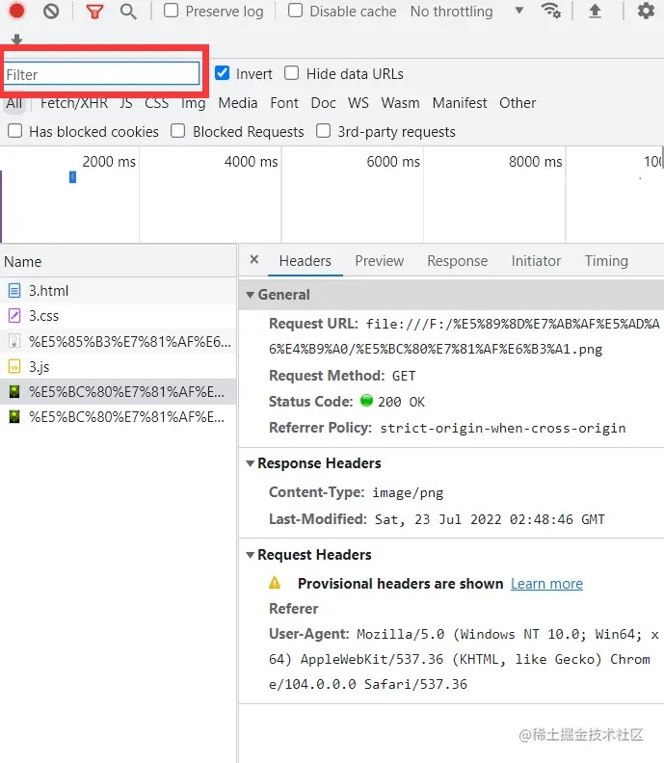664x763 pixels.
Task: Filter by Manifest requests
Action: (460, 103)
